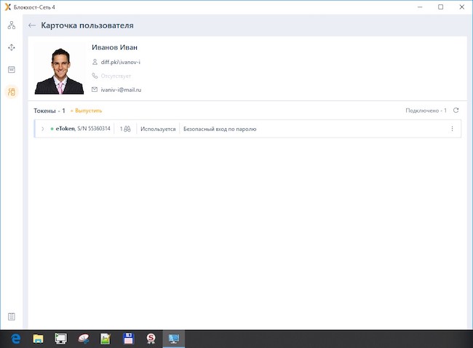The width and height of the screenshot is (473, 348).
Task: Open the network hierarchy sidebar icon
Action: 12,25
